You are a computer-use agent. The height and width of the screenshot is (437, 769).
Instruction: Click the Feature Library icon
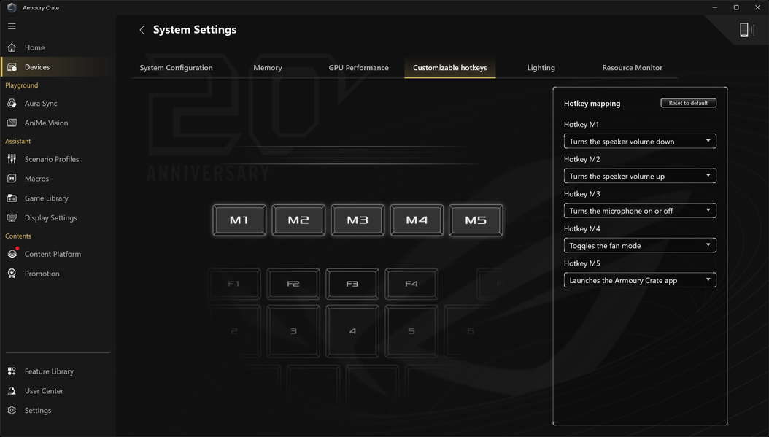click(12, 371)
